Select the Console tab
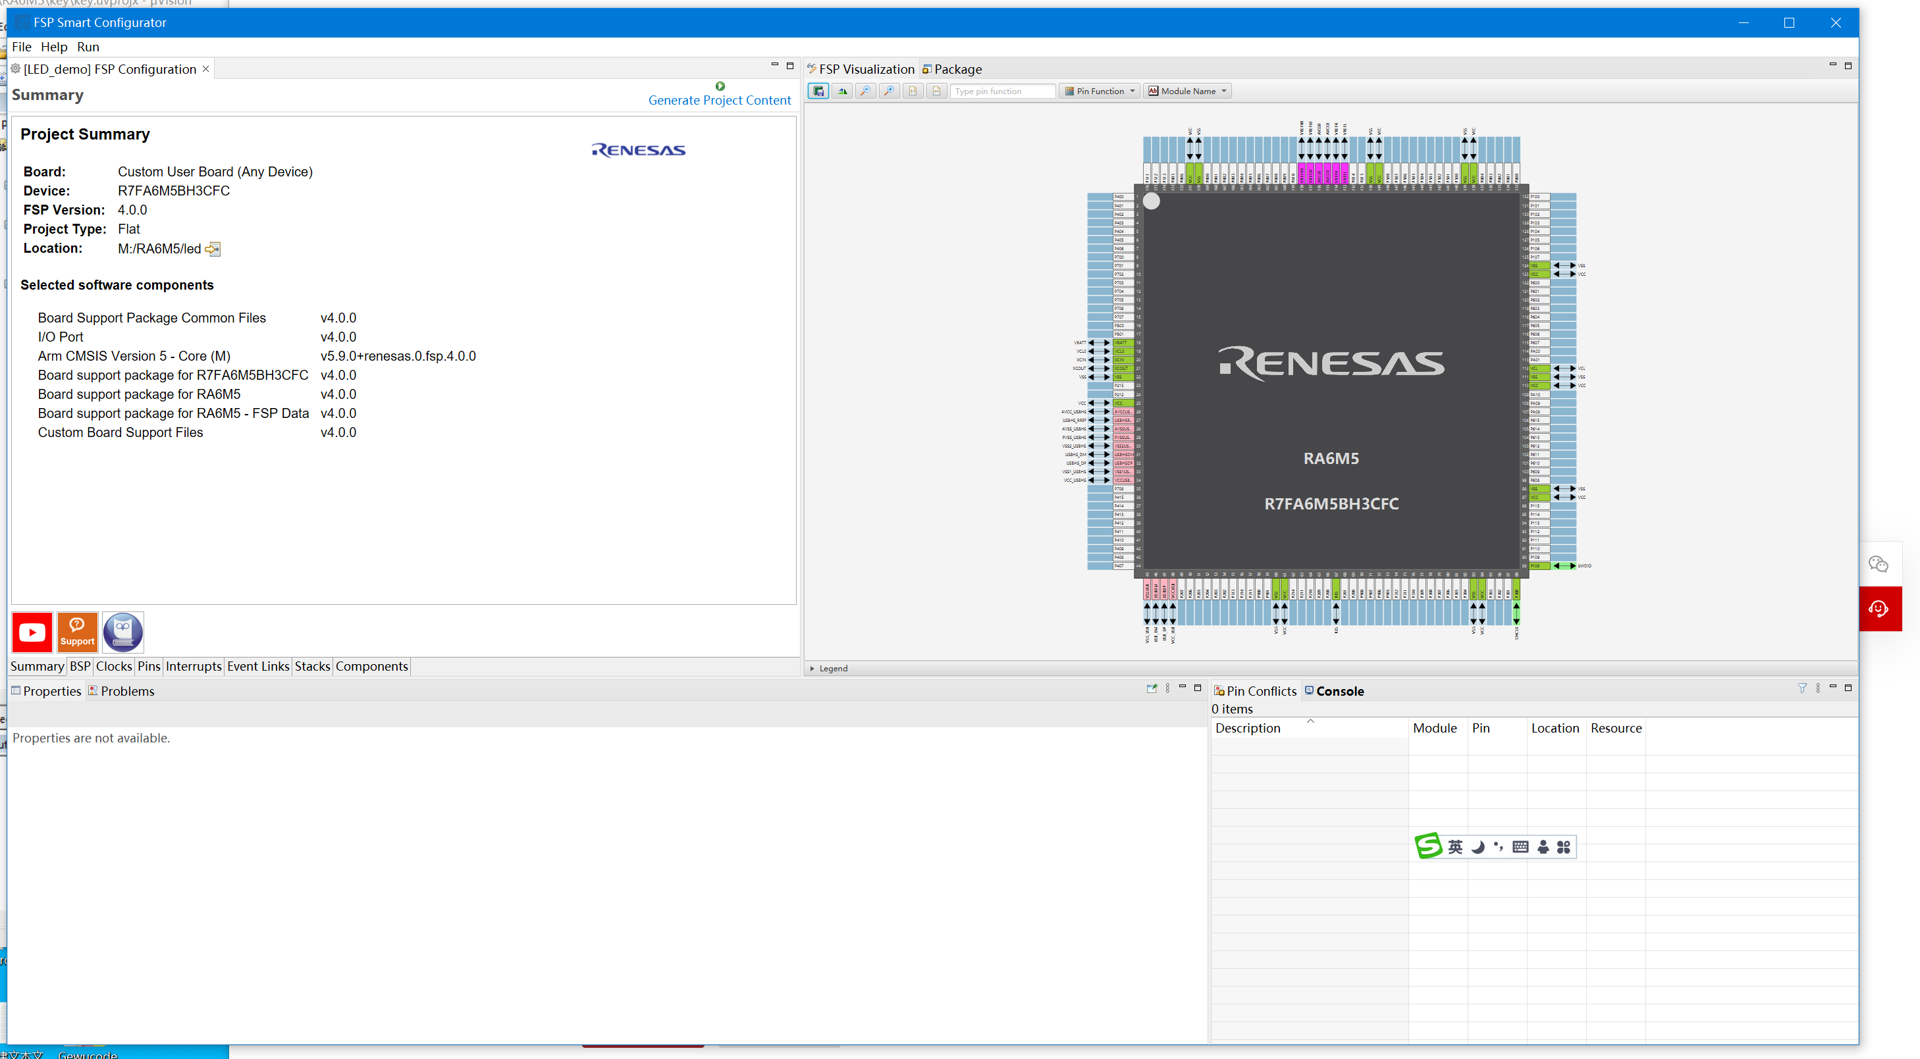 1334,691
